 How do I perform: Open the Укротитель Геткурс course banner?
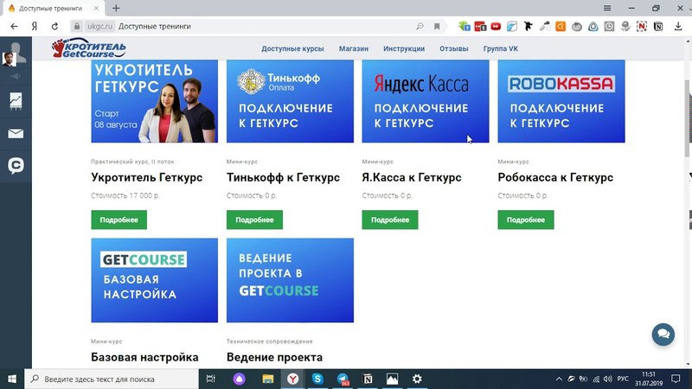point(155,101)
